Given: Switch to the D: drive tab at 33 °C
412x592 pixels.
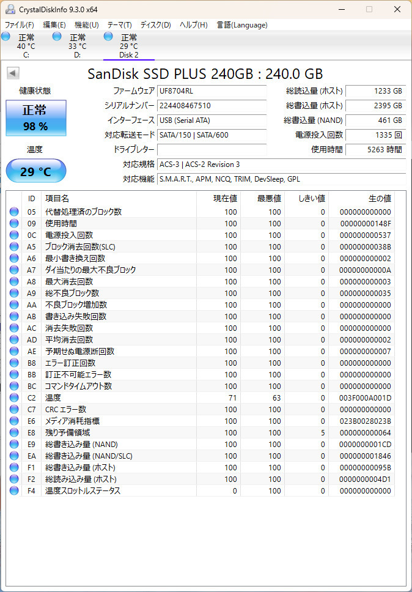Looking at the screenshot, I should (x=78, y=46).
